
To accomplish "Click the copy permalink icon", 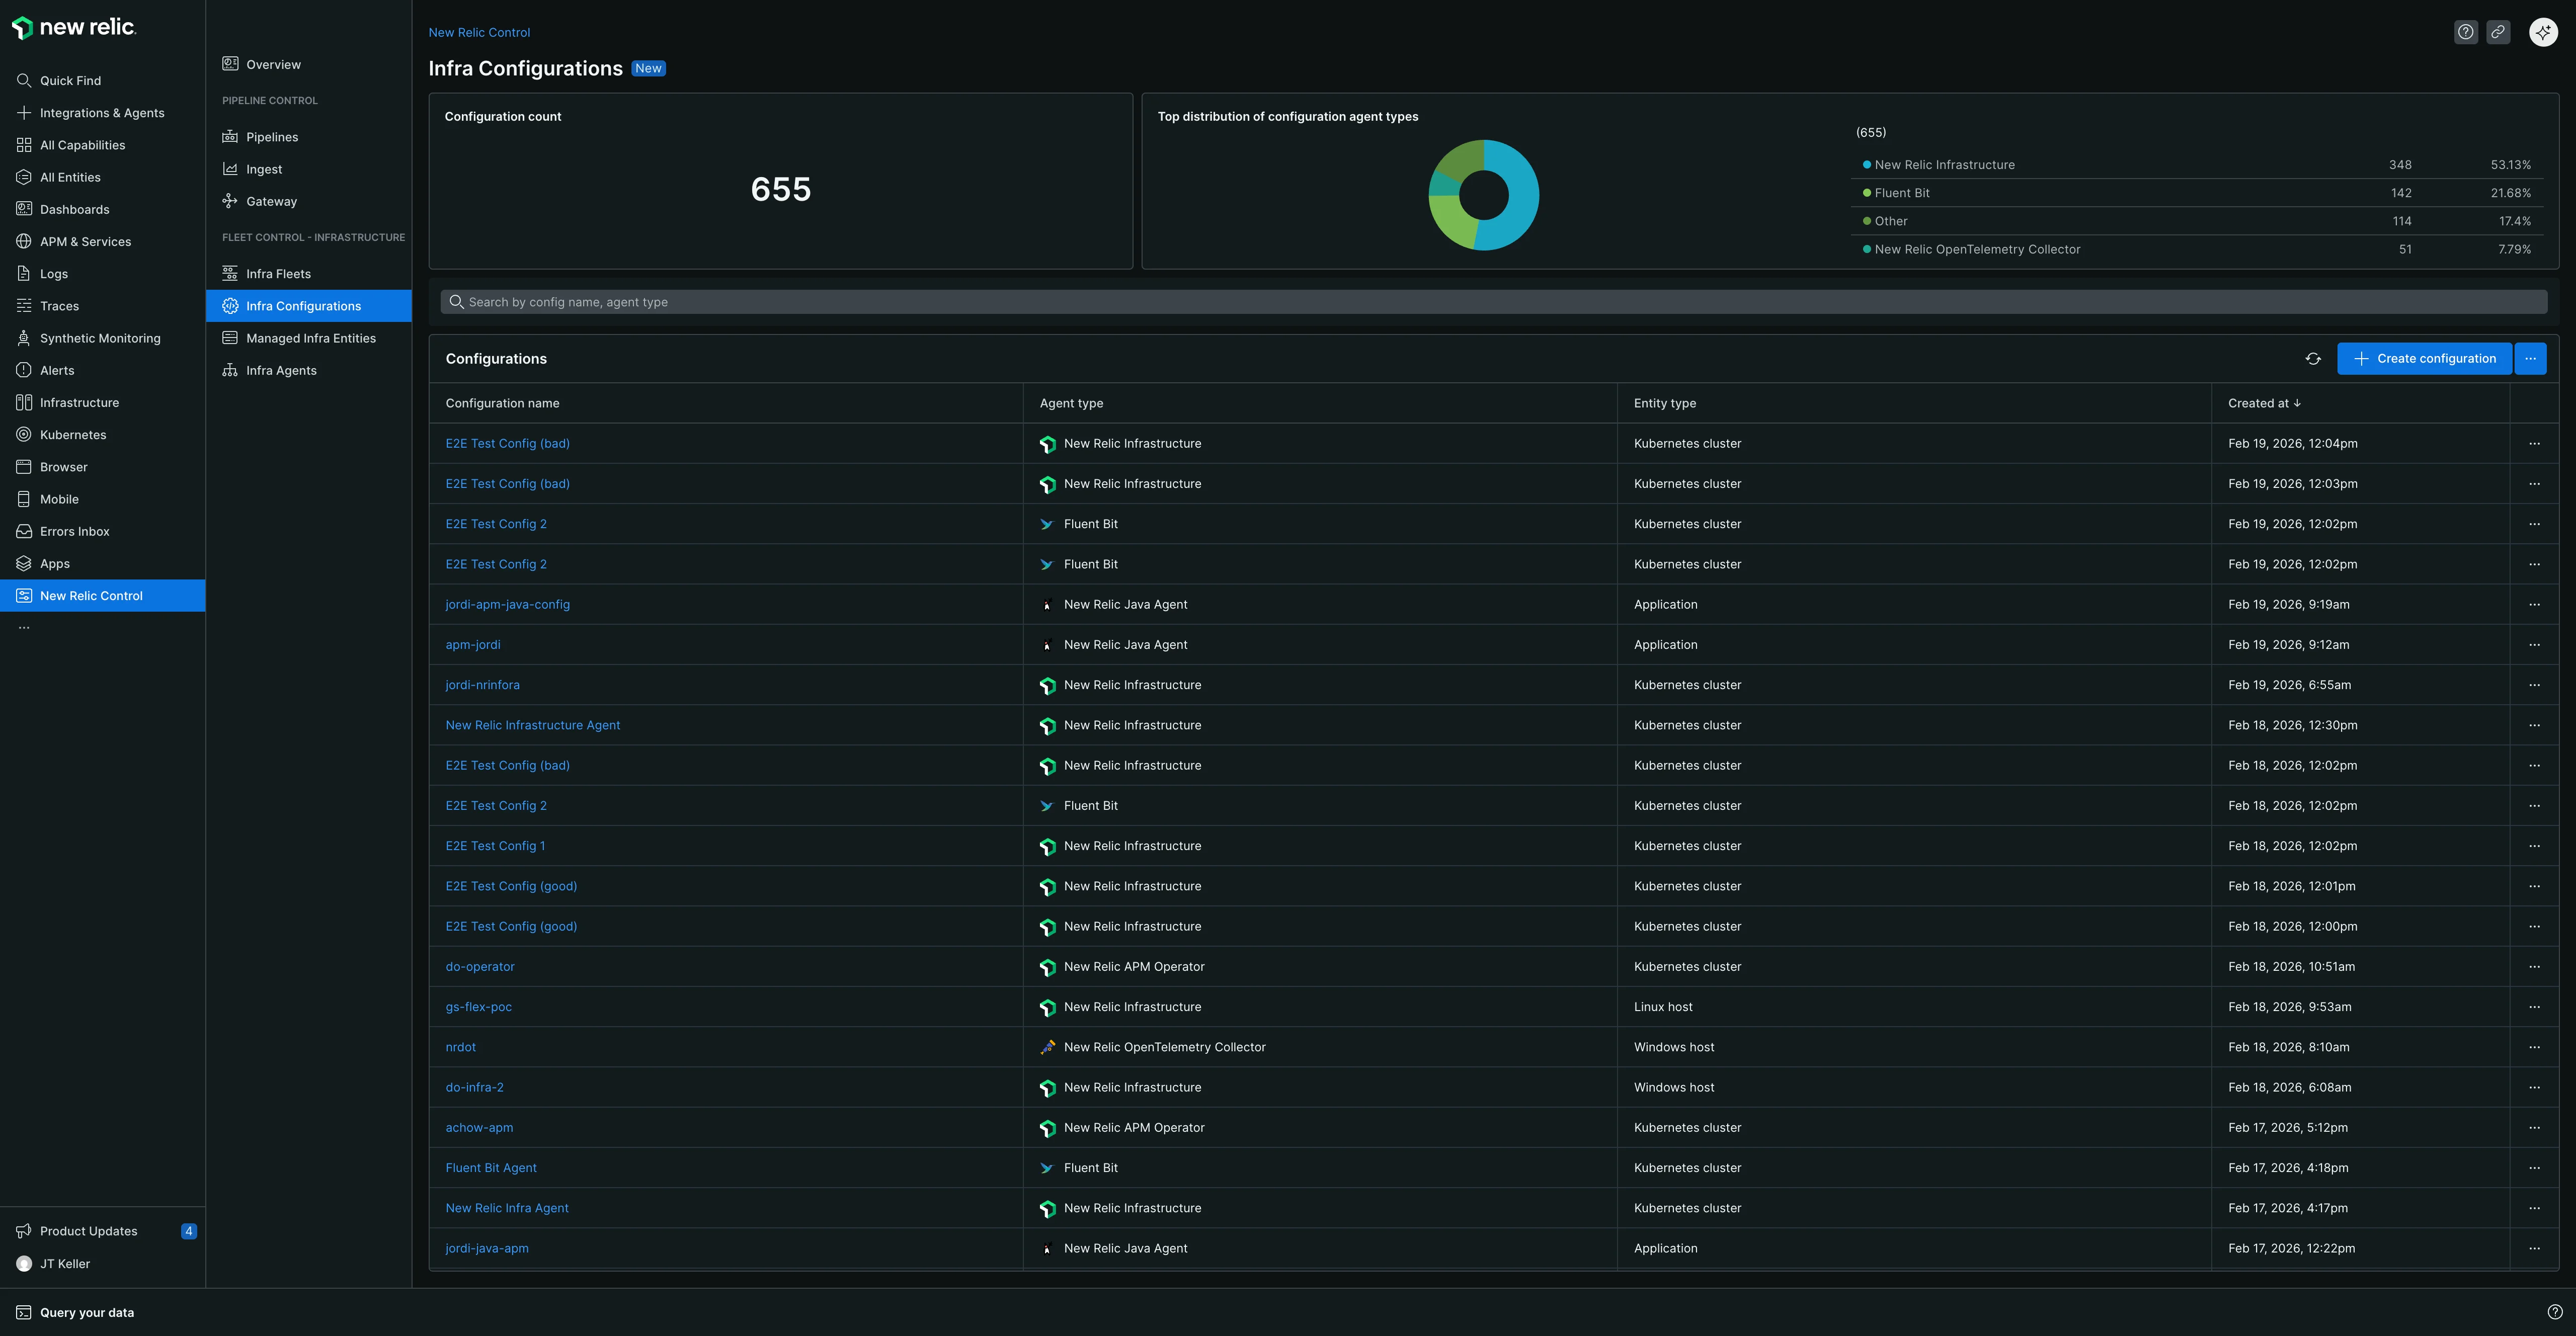I will click(2499, 31).
